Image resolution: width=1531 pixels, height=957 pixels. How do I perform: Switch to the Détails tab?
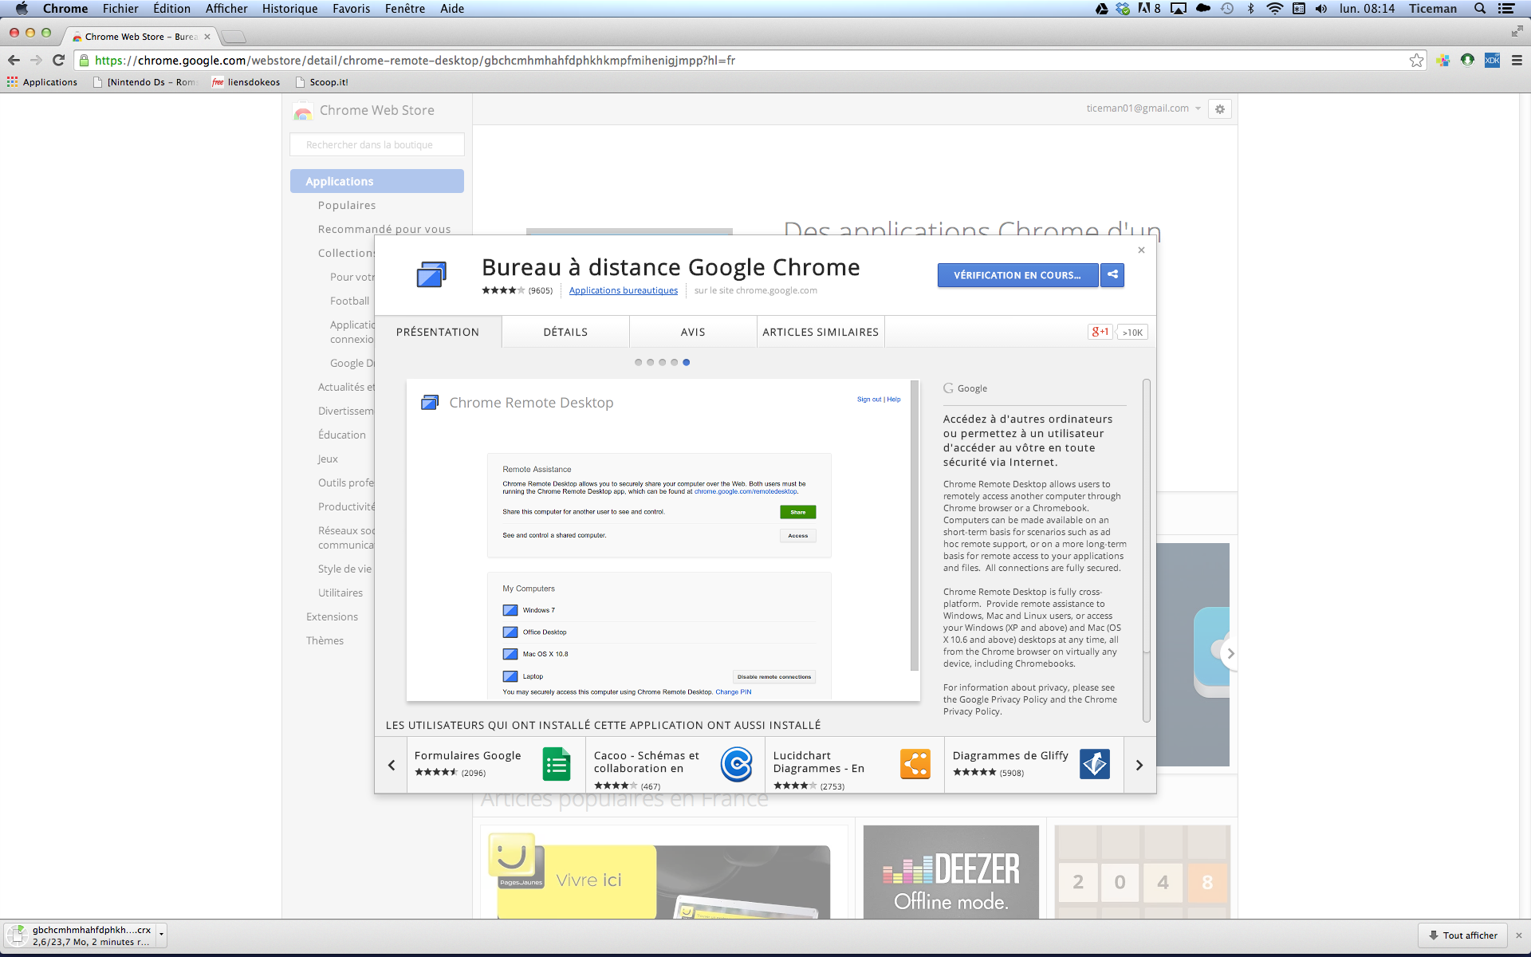[x=565, y=332]
